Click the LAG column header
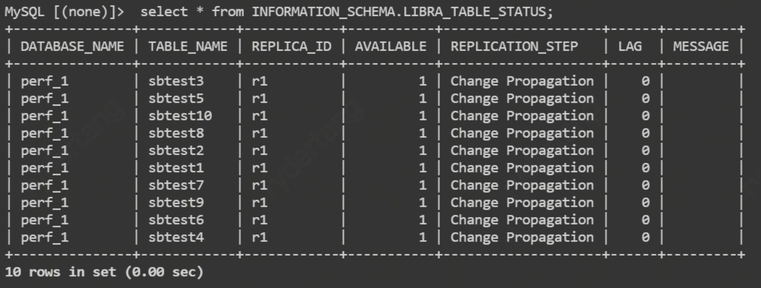 click(x=630, y=47)
